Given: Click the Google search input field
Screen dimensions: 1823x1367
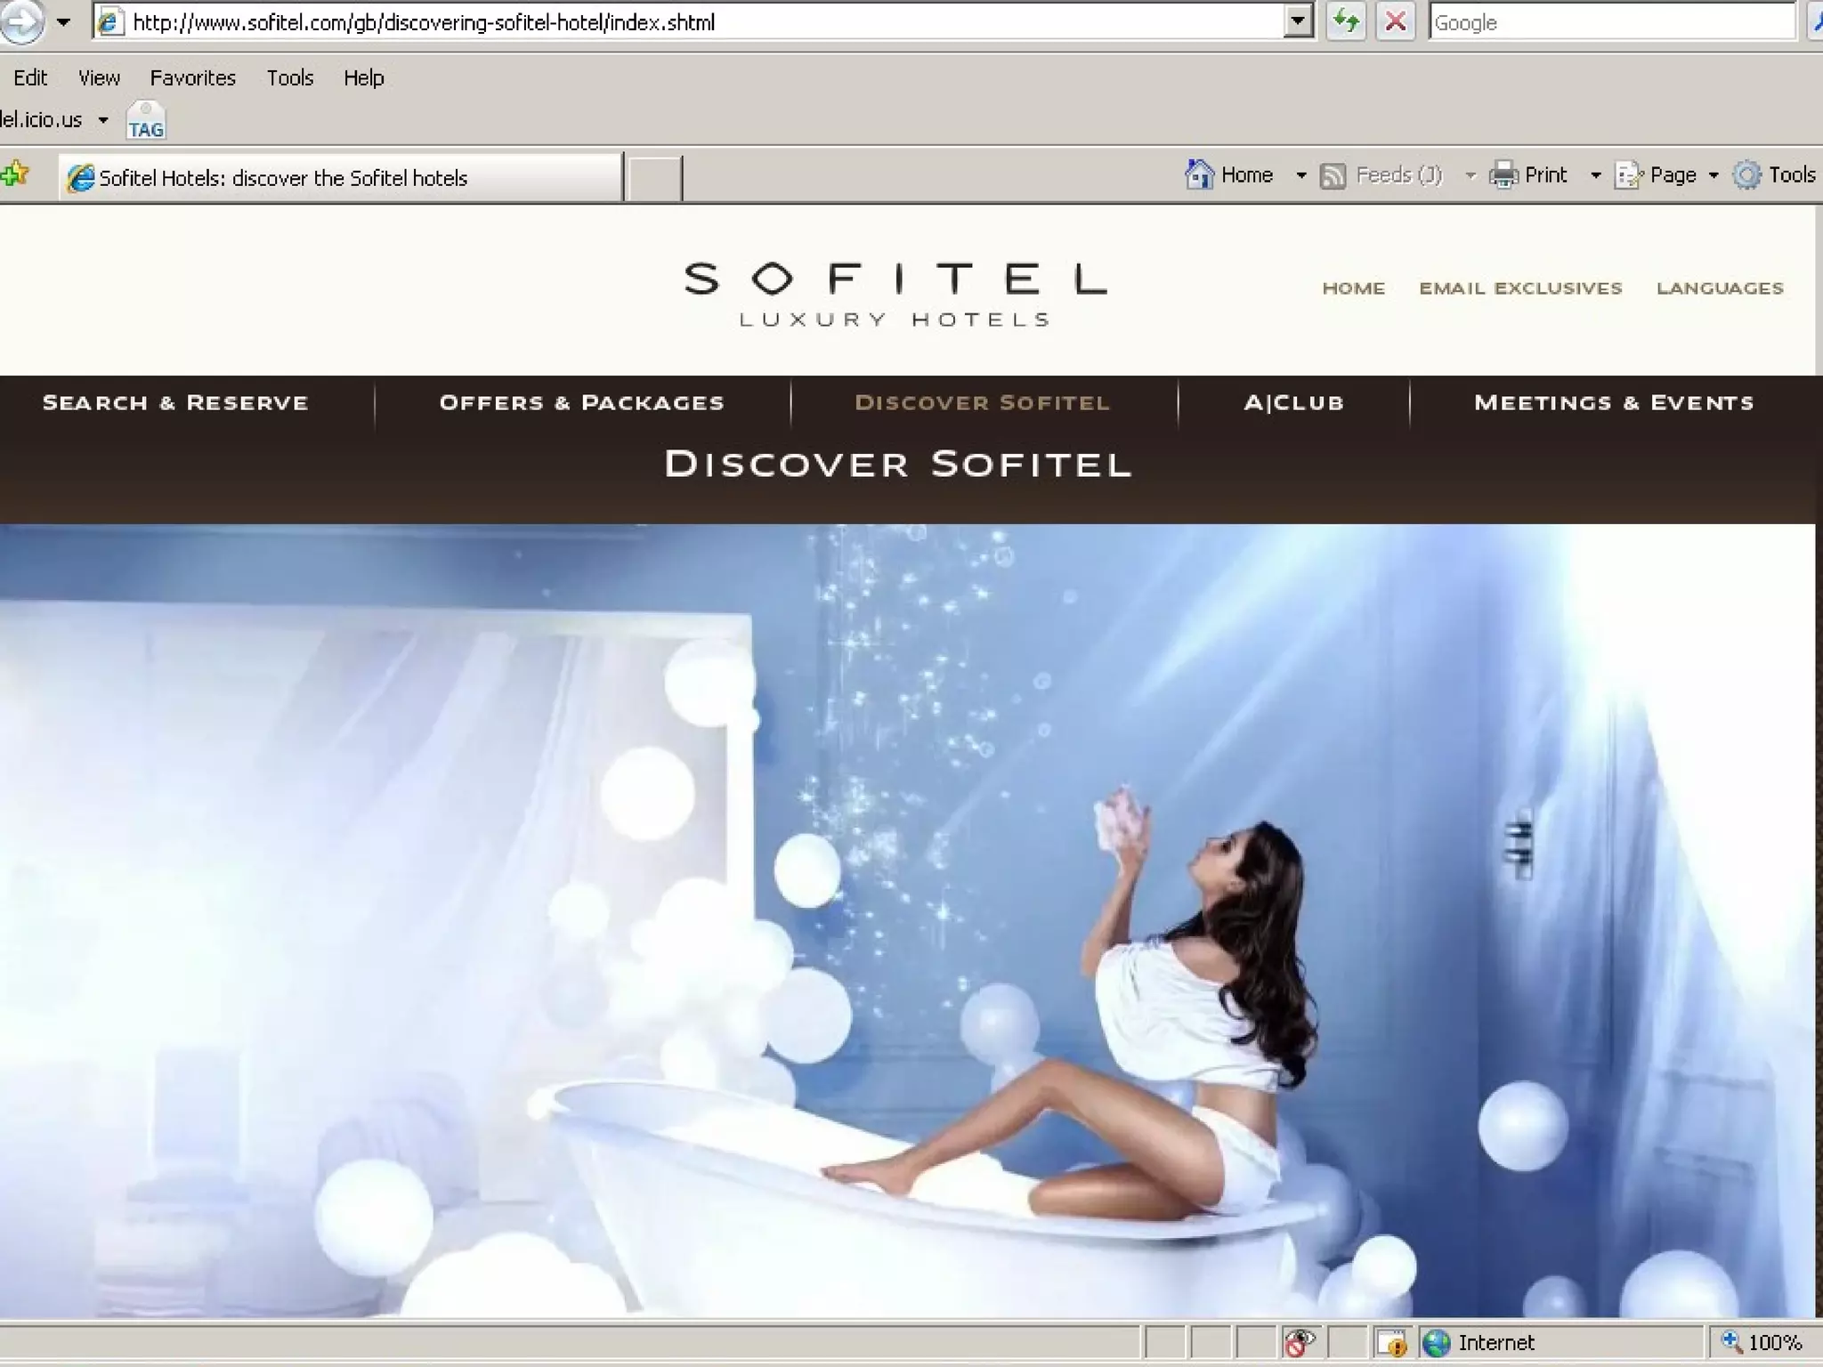Looking at the screenshot, I should coord(1611,22).
